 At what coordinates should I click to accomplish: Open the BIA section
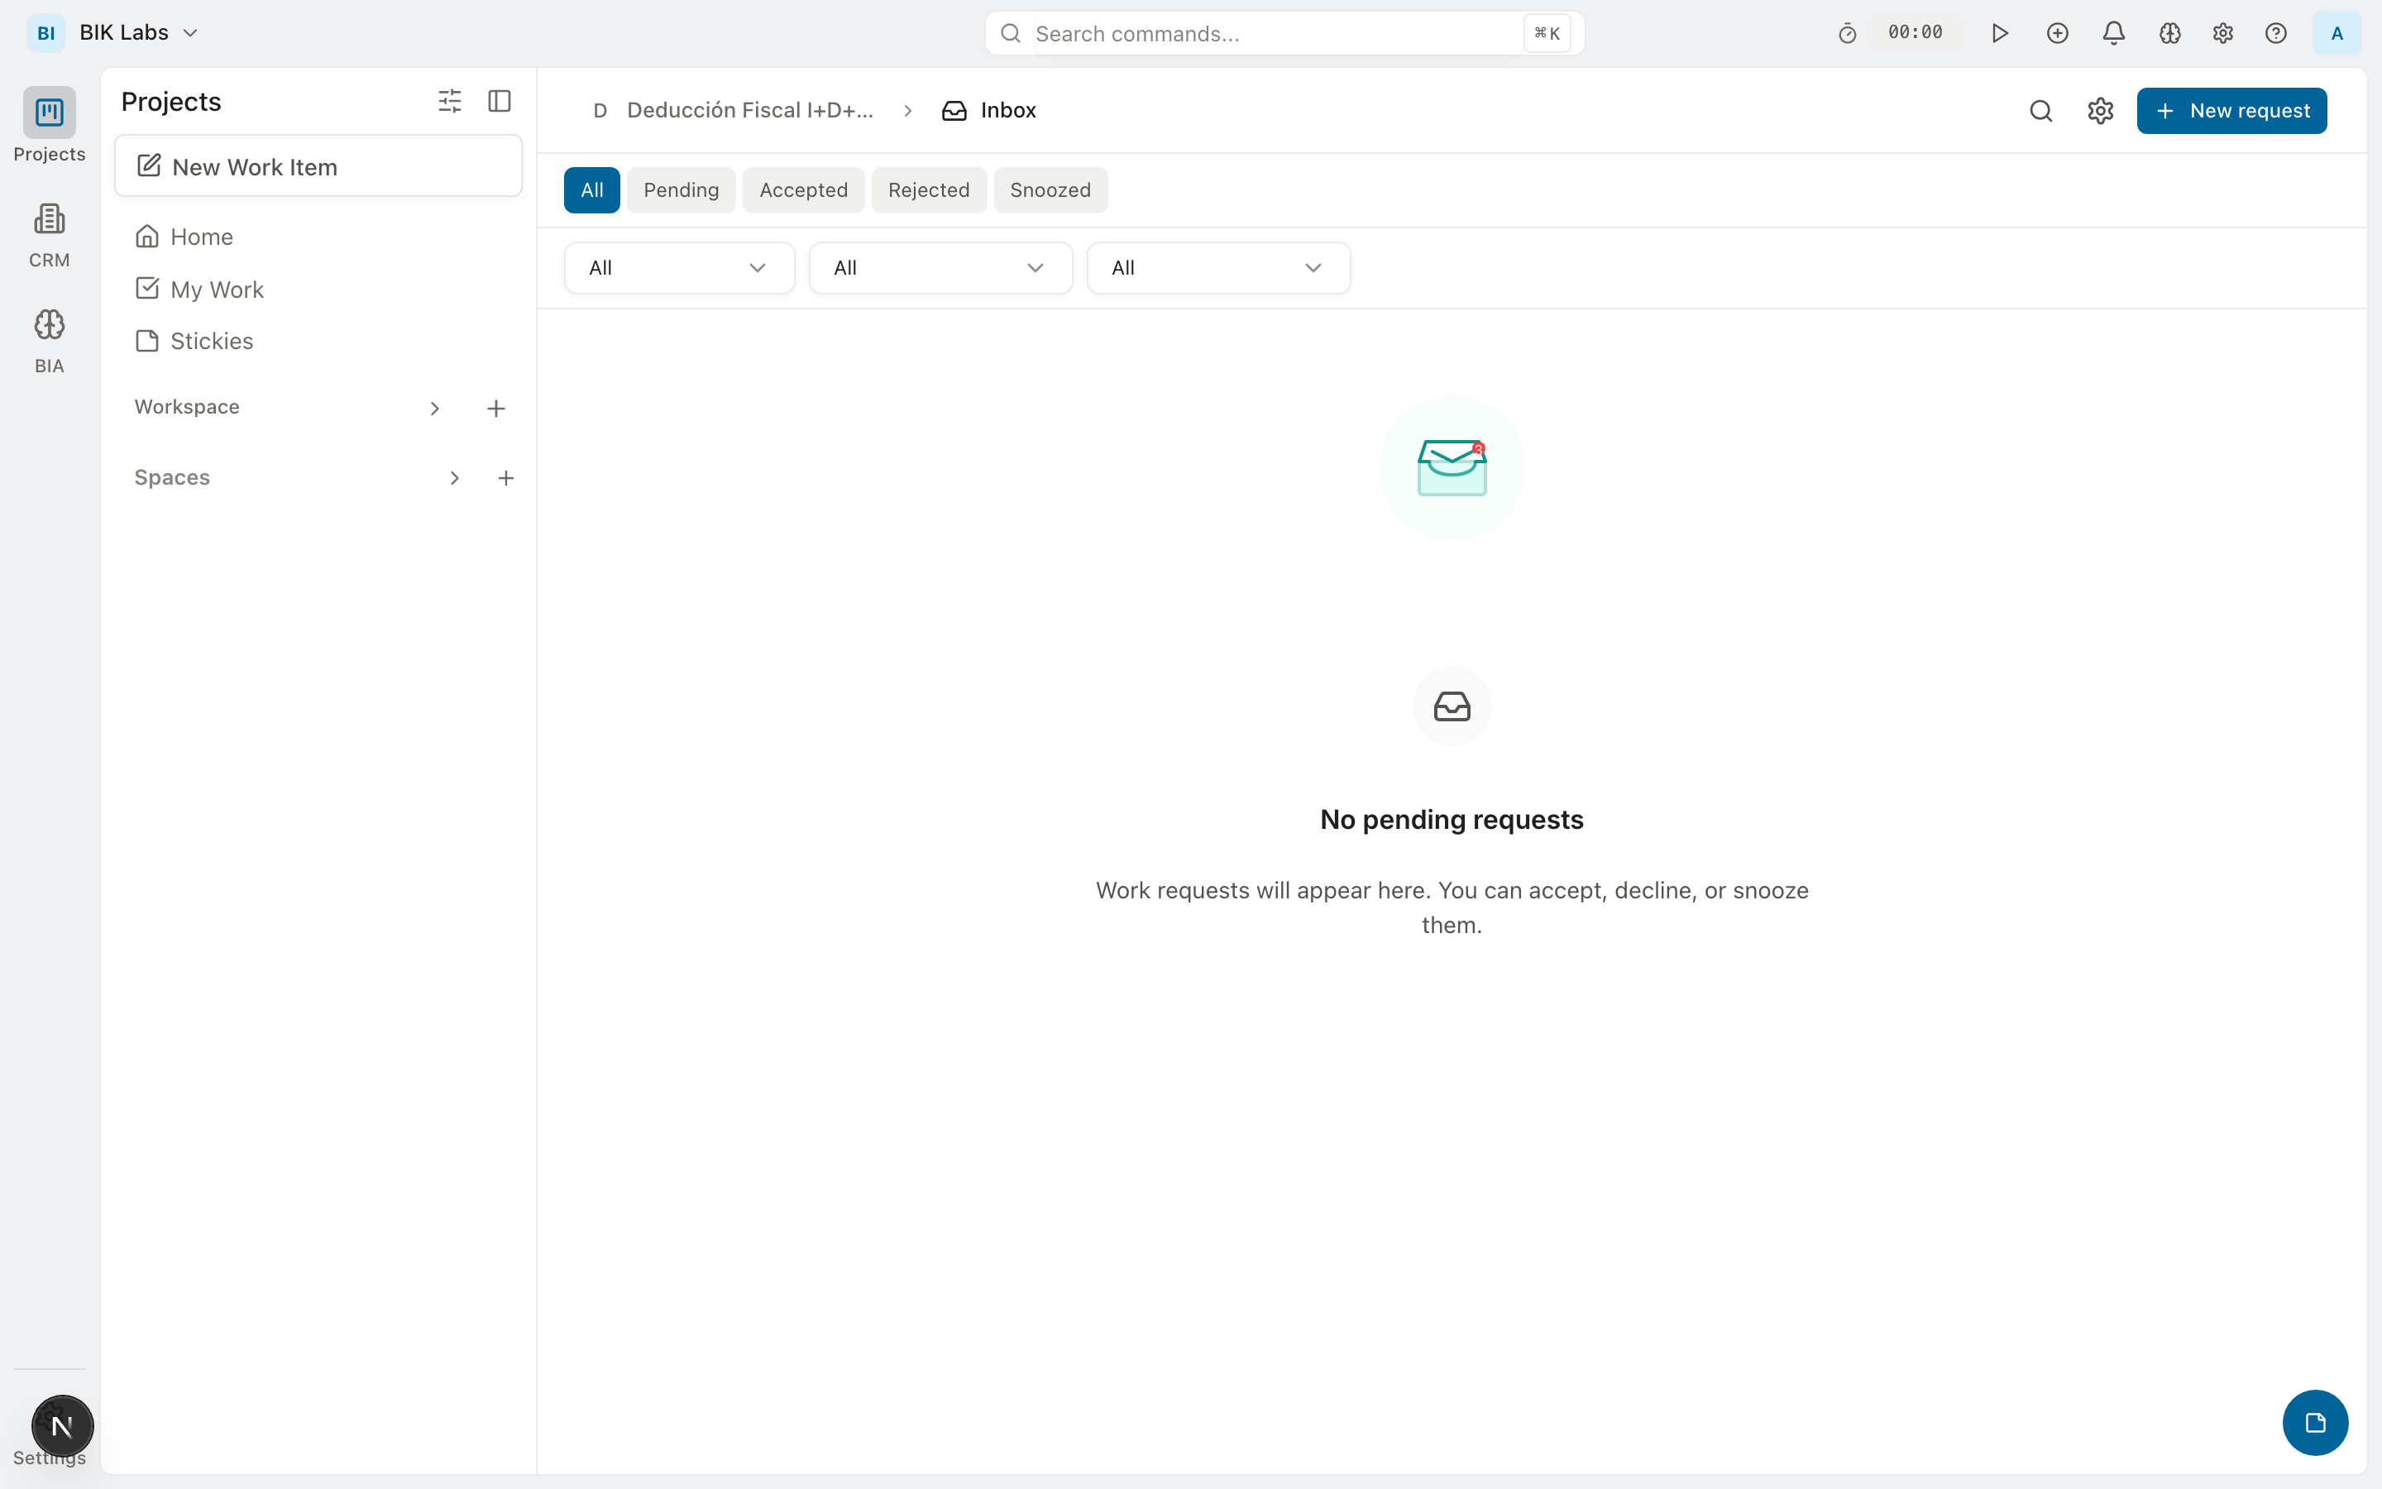(48, 339)
